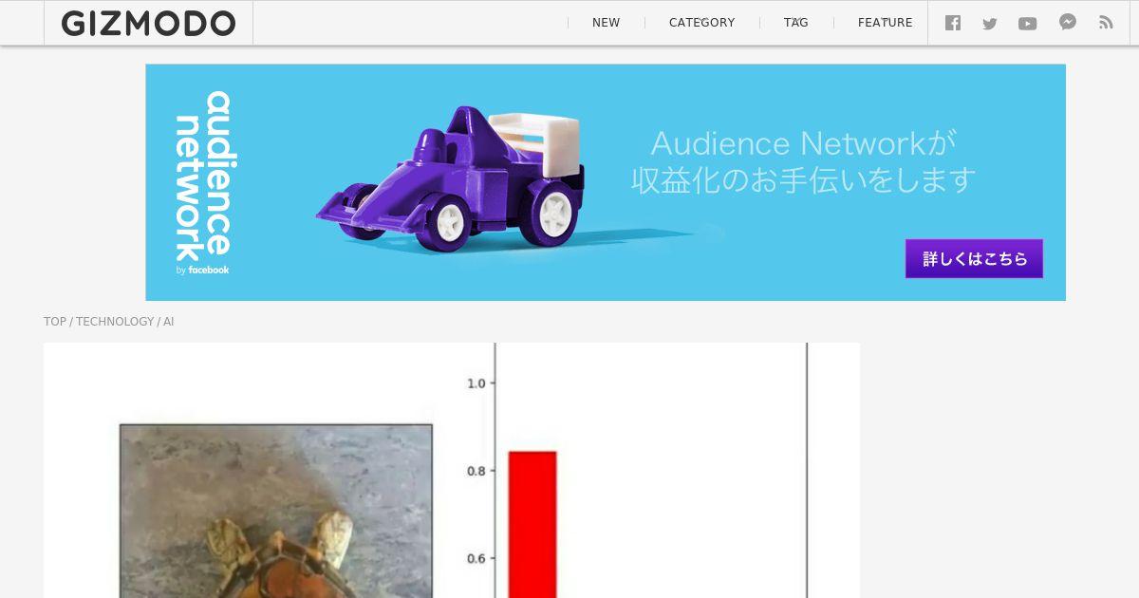Viewport: 1139px width, 598px height.
Task: Open AI breadcrumb link
Action: pyautogui.click(x=168, y=322)
